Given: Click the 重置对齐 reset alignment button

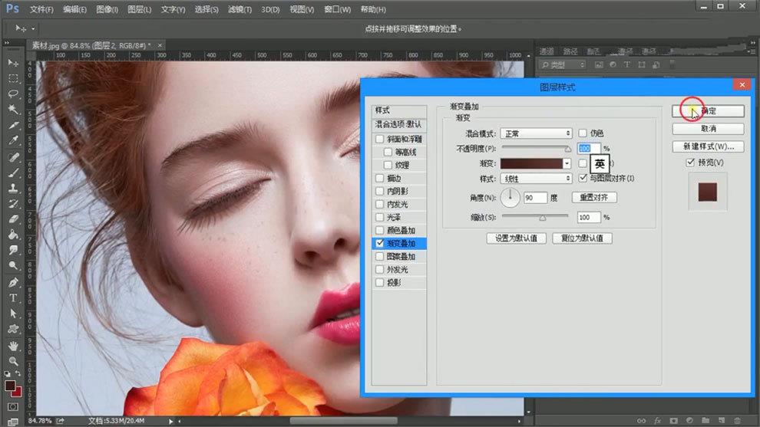Looking at the screenshot, I should pos(594,197).
